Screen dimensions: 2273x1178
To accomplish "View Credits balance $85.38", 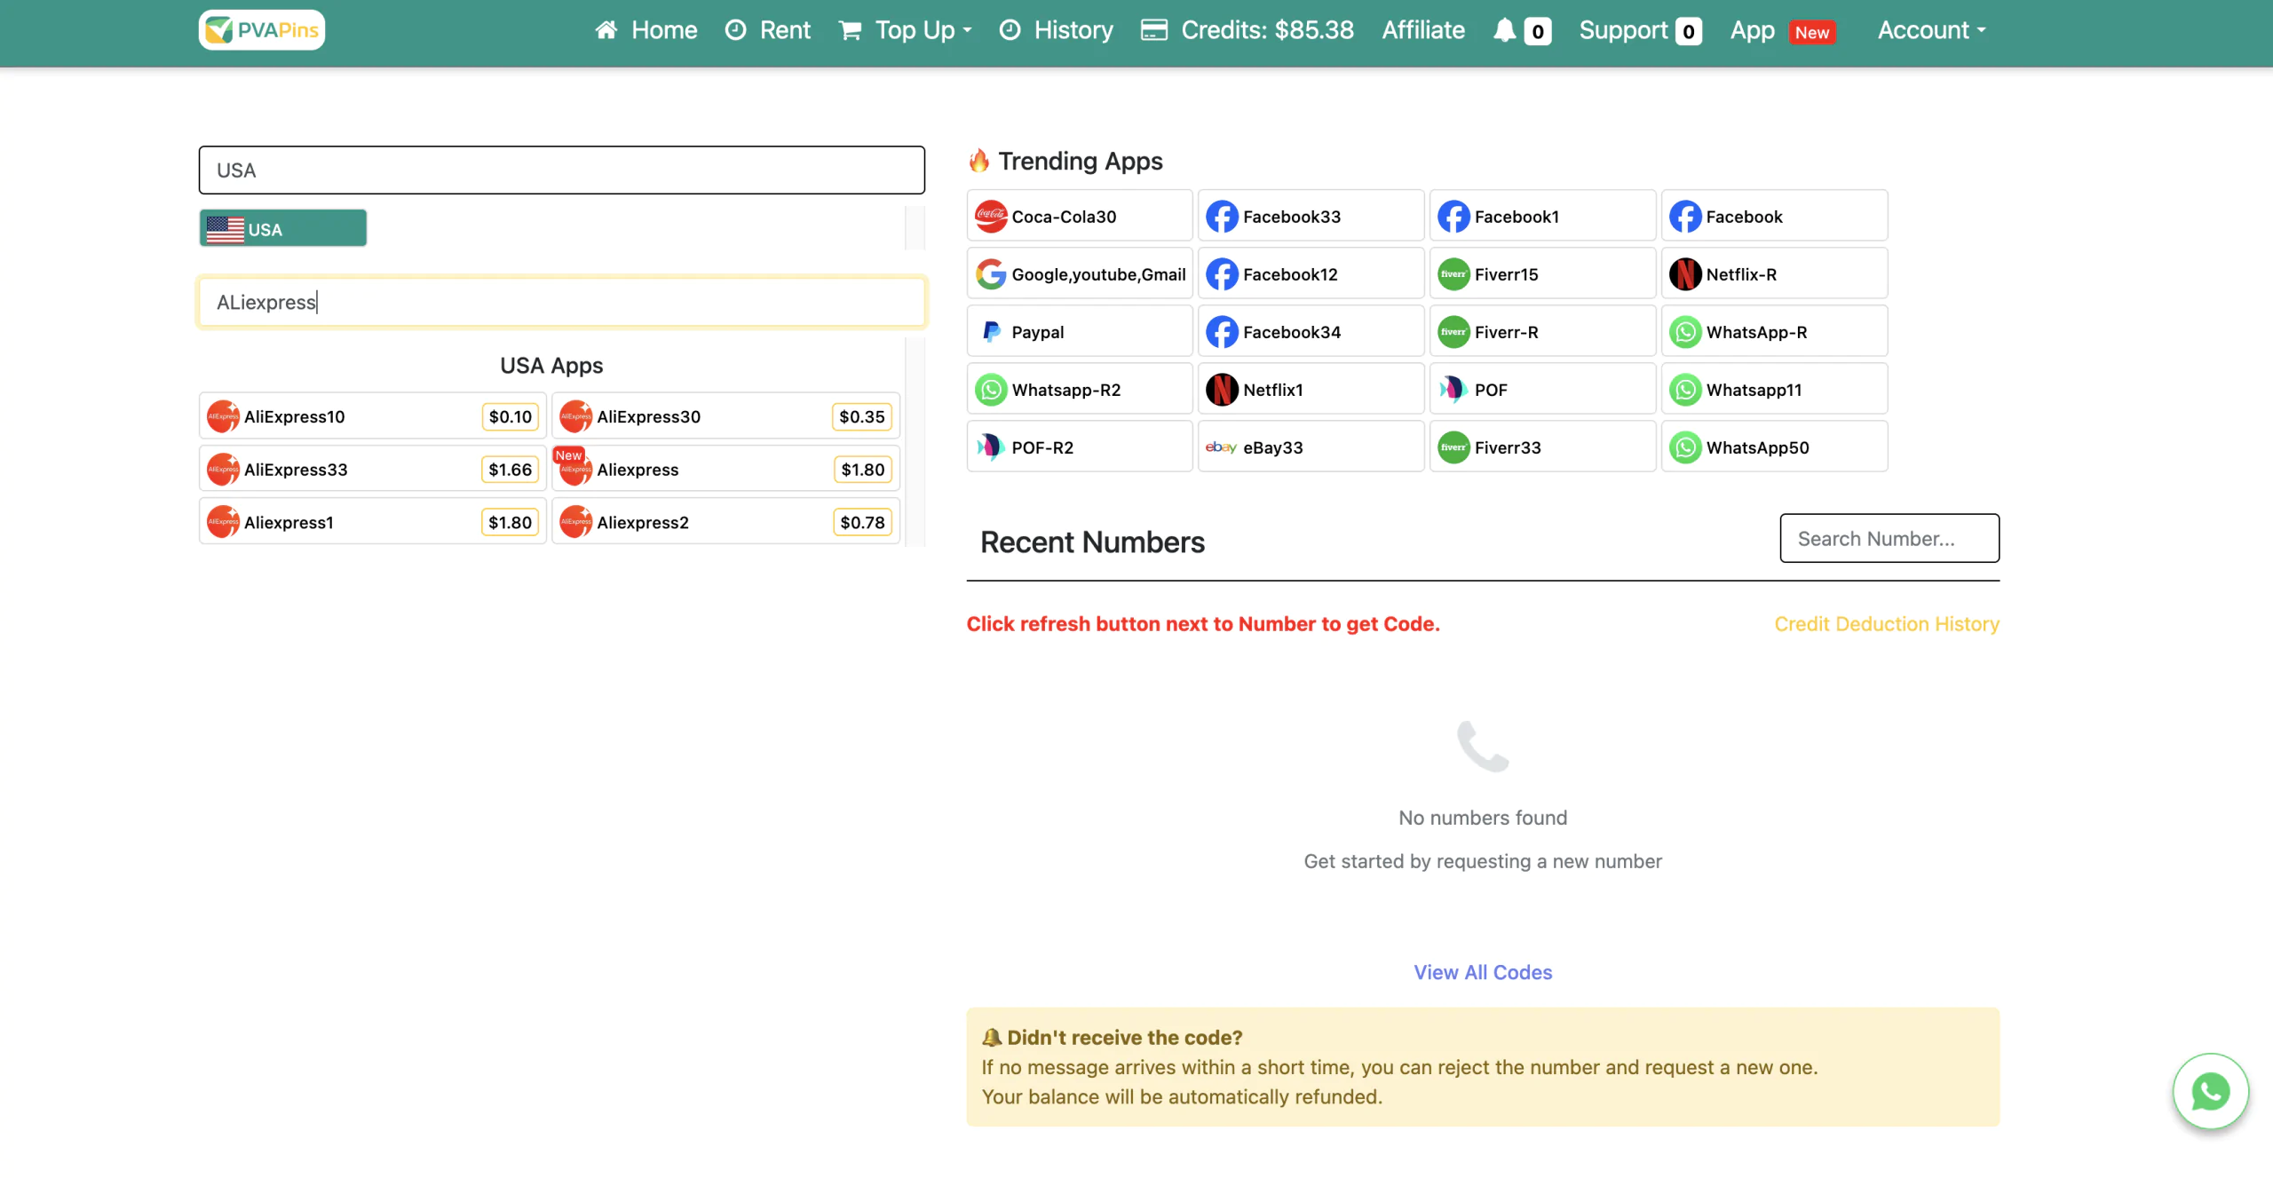I will pyautogui.click(x=1248, y=30).
